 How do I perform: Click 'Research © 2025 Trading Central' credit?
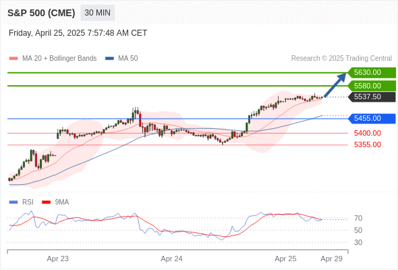341,59
